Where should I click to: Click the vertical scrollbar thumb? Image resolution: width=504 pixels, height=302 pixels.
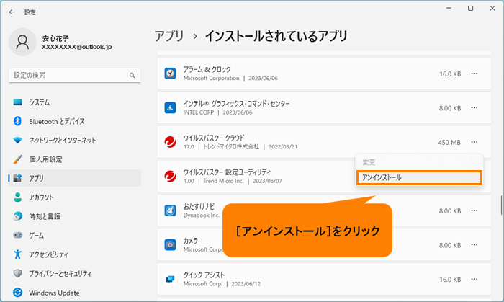point(501,205)
